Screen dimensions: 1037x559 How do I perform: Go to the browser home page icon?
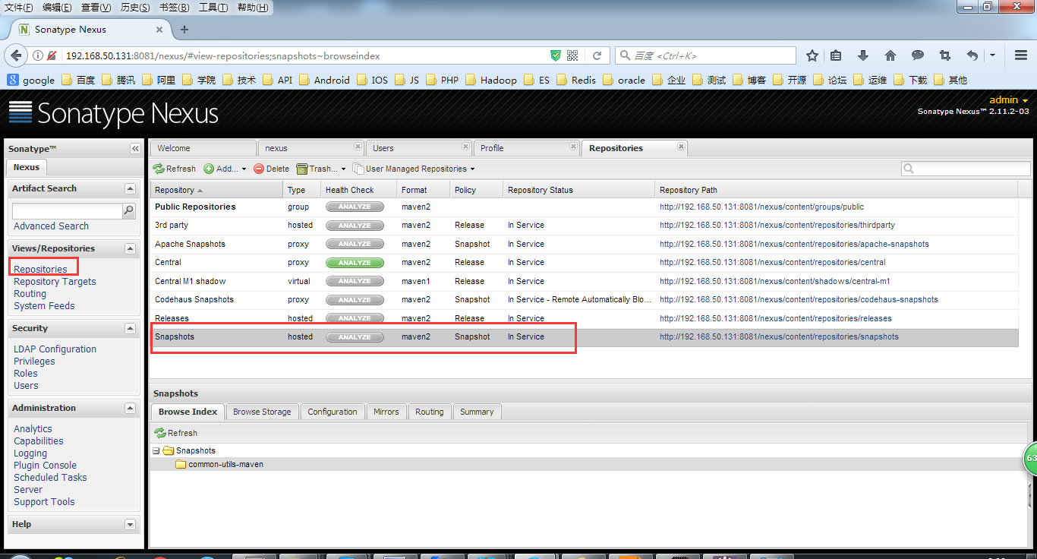pyautogui.click(x=890, y=55)
